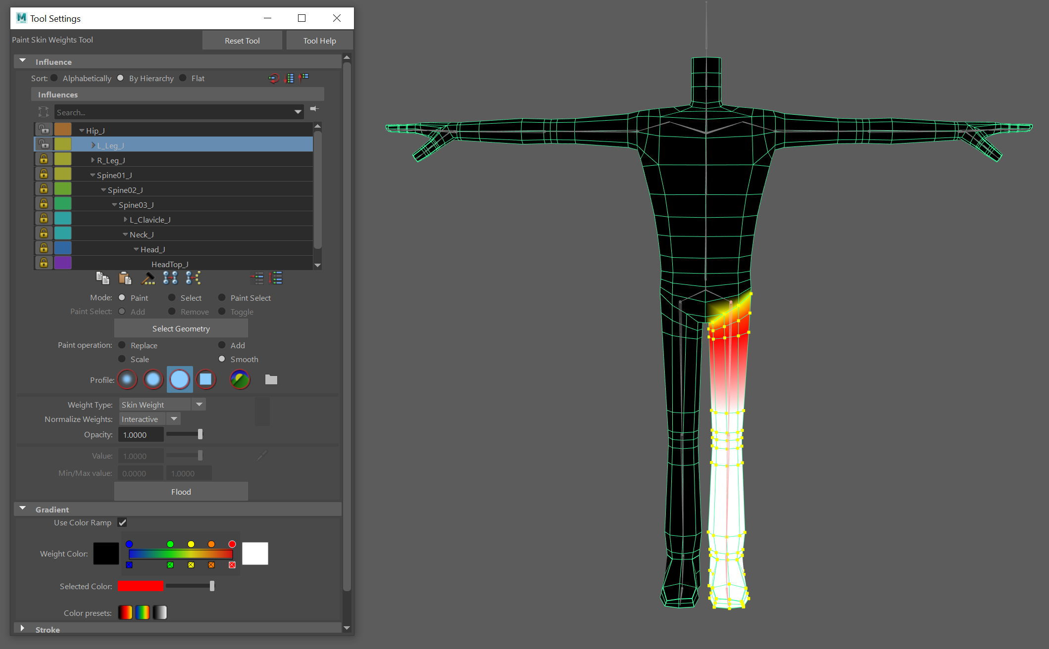
Task: Sort influences Alphabetically
Action: tap(54, 78)
